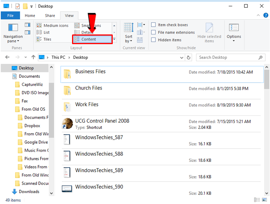Go forward with the Forward arrow

click(17, 57)
